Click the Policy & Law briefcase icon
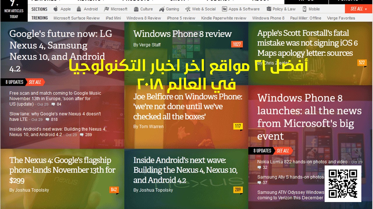 coord(268,9)
